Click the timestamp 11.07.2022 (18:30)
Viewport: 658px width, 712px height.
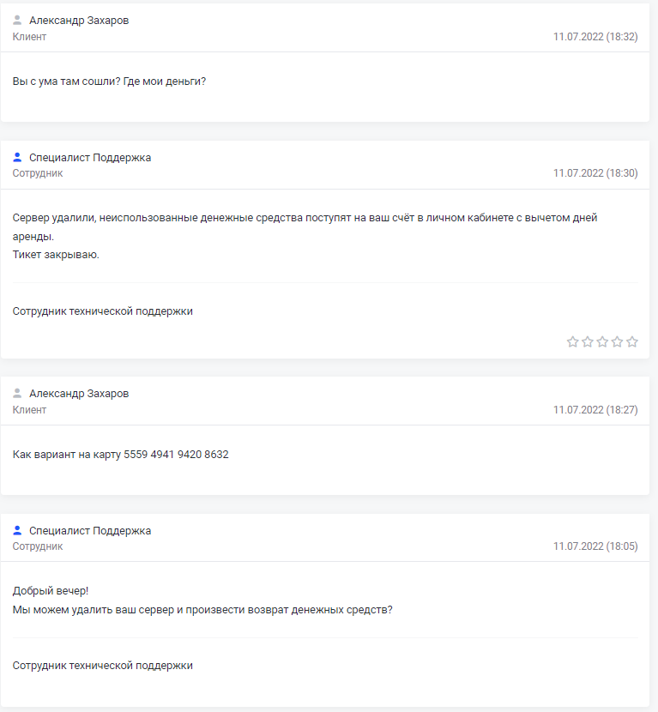click(x=595, y=173)
